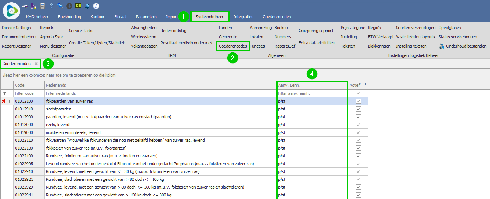Open the Actief column filter dropdown
490x199 pixels.
(x=365, y=84)
